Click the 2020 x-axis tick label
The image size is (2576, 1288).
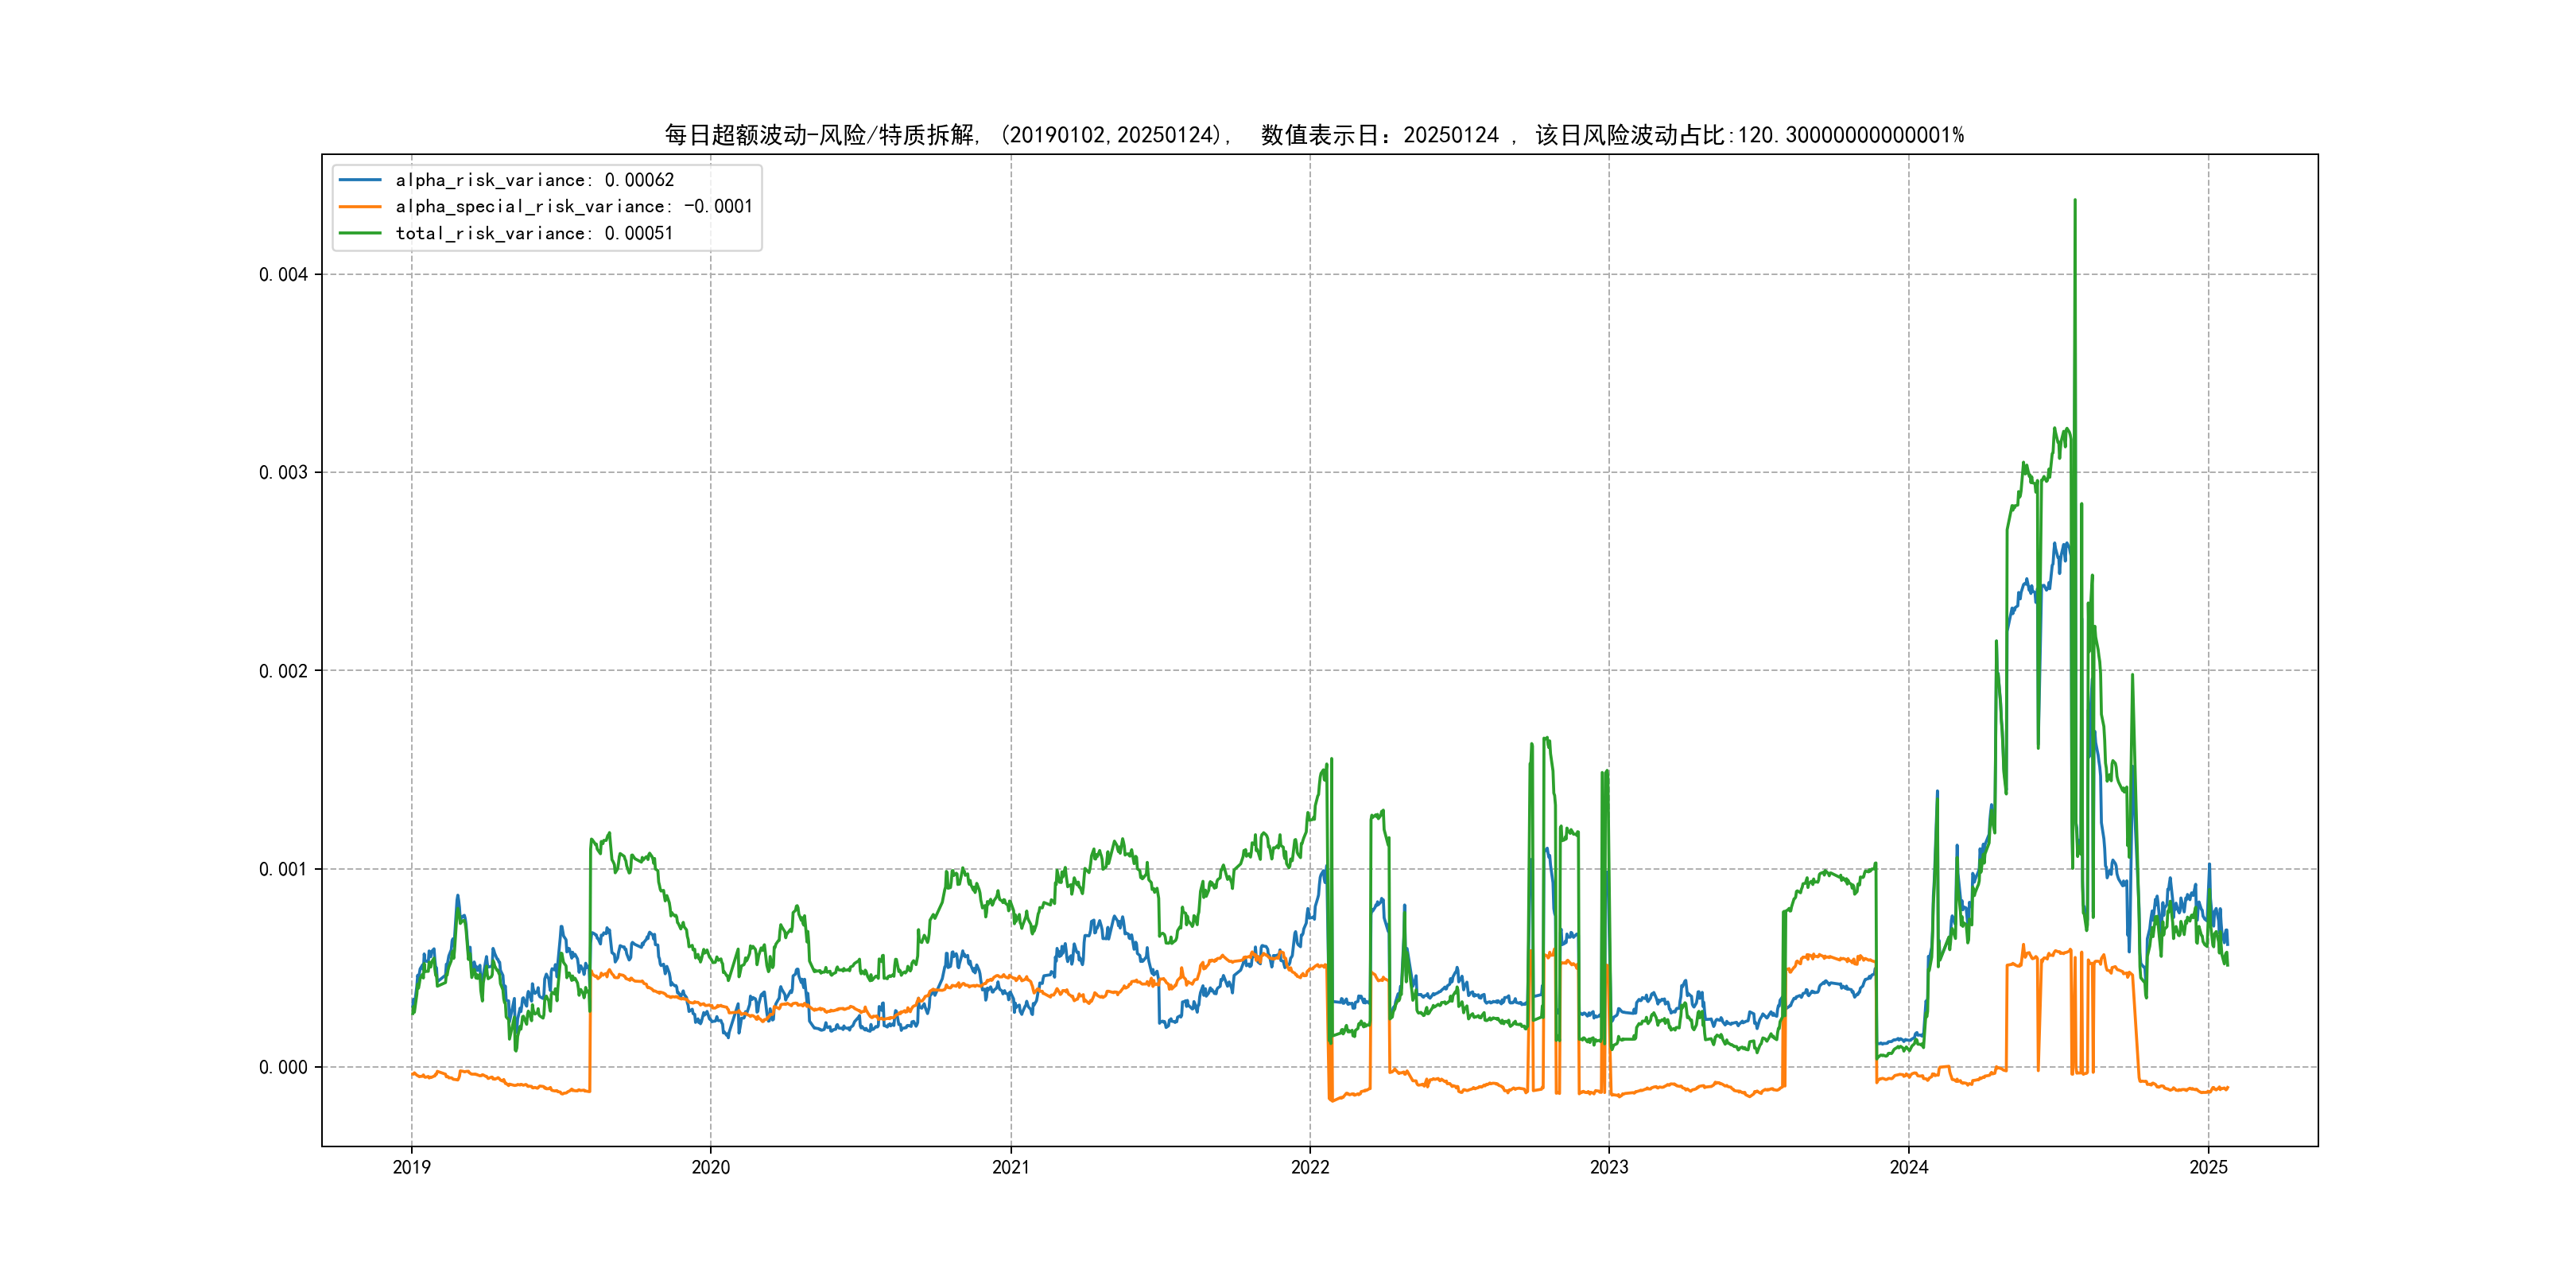711,1167
